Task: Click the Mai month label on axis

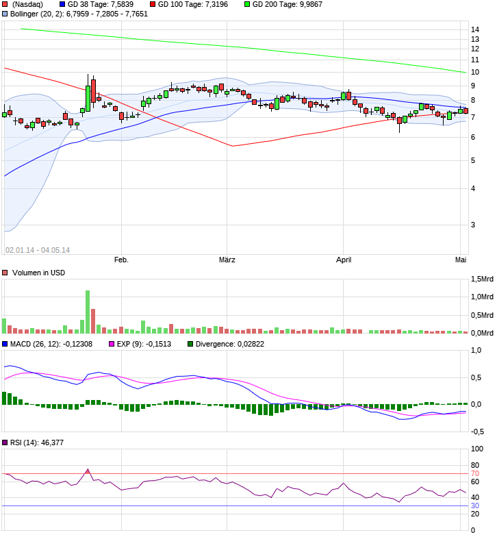Action: click(x=461, y=260)
